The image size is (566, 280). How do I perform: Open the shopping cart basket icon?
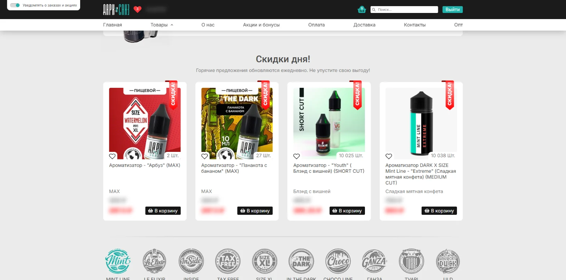click(362, 10)
